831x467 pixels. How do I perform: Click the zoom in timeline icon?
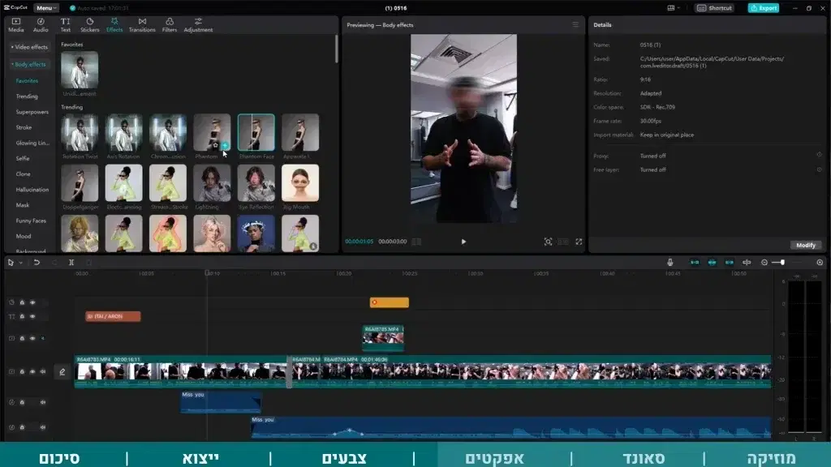coord(820,262)
